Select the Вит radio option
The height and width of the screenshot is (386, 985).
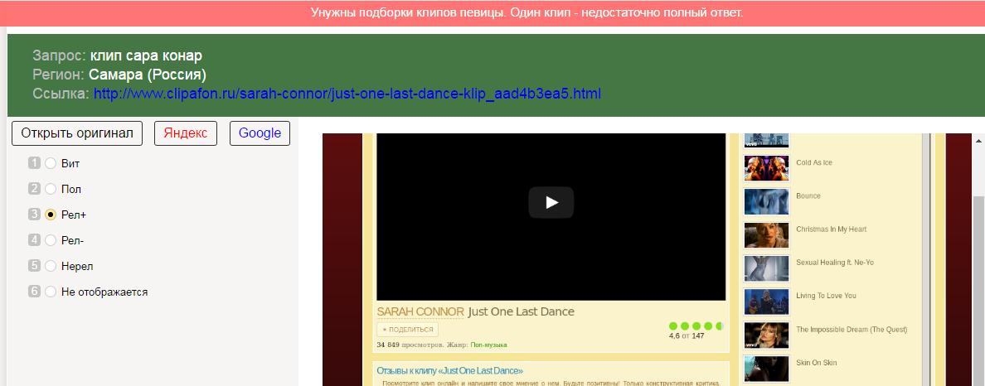(51, 163)
